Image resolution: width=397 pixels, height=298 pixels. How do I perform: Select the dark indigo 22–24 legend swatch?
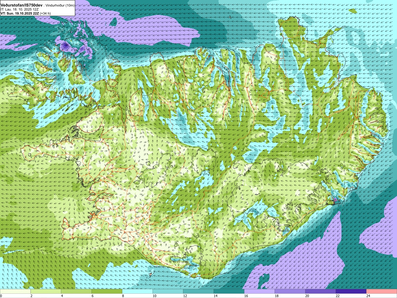[351, 291]
